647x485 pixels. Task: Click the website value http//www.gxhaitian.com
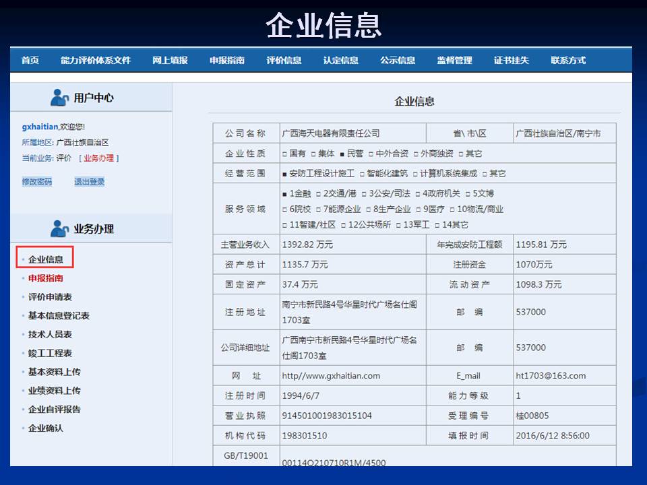click(331, 376)
